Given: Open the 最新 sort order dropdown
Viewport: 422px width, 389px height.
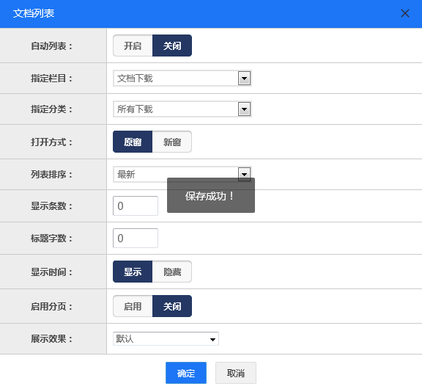Looking at the screenshot, I should (182, 174).
